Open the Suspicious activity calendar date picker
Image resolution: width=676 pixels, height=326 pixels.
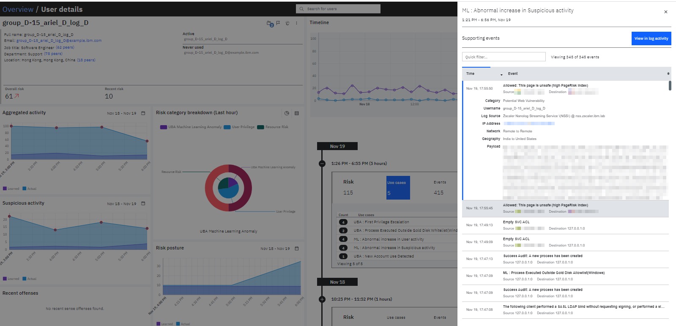pos(143,203)
